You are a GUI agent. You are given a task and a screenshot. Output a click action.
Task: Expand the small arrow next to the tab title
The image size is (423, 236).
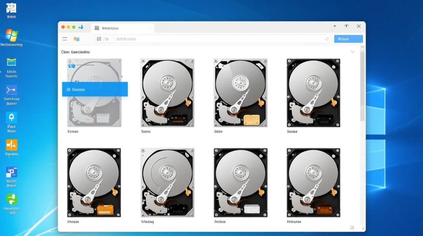[x=150, y=28]
